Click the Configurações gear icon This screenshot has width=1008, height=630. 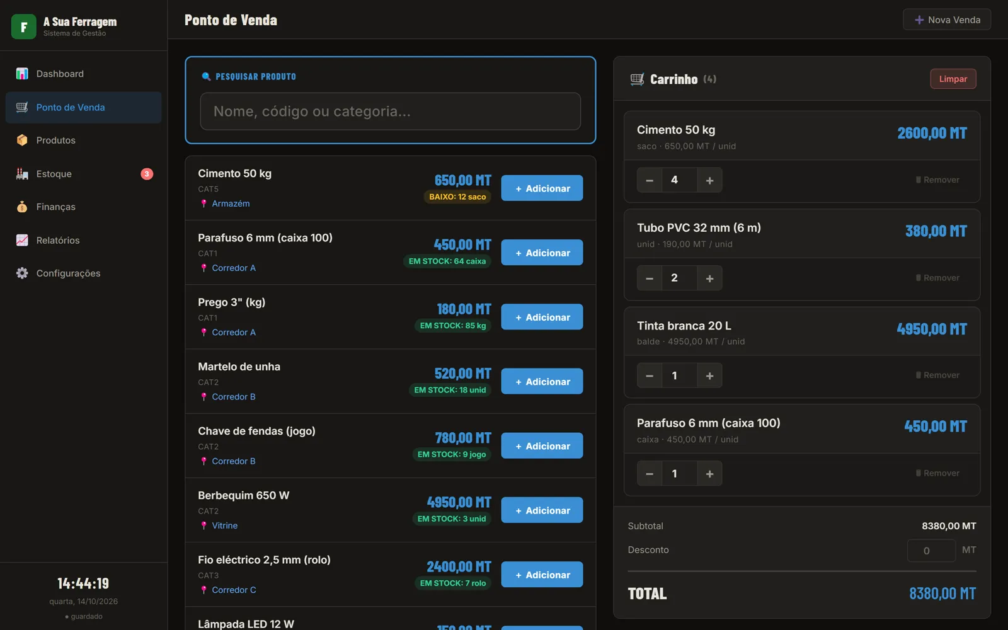22,273
